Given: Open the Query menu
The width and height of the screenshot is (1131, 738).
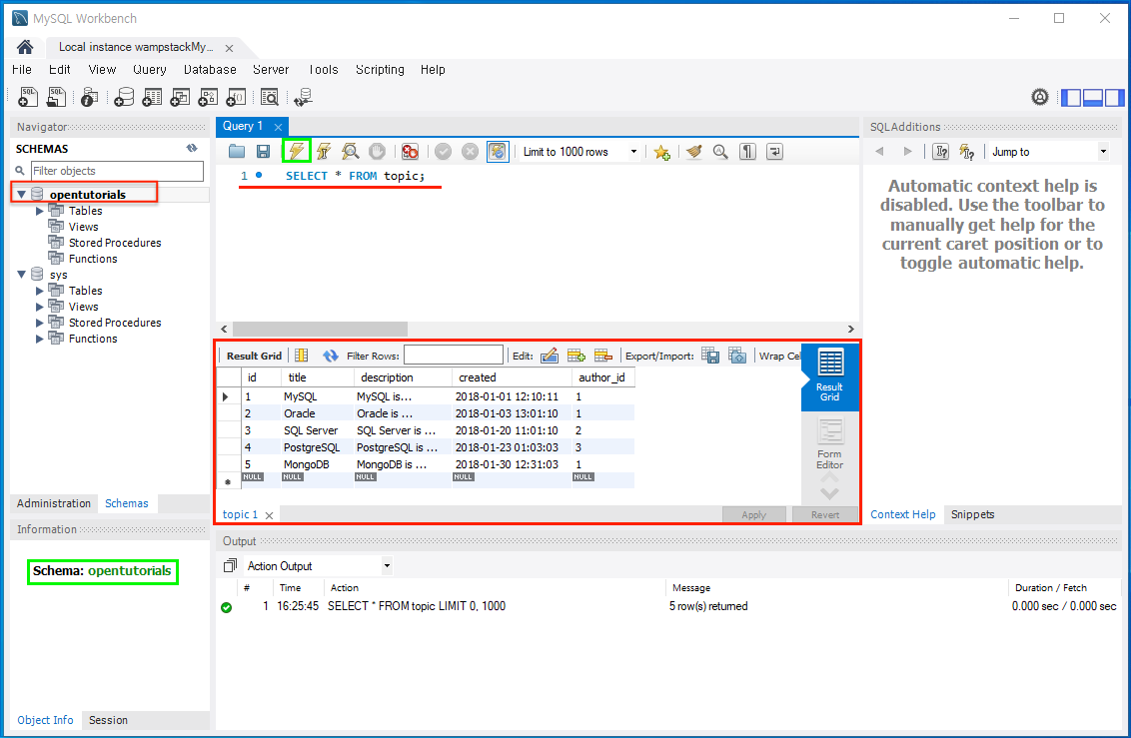Looking at the screenshot, I should (x=149, y=70).
